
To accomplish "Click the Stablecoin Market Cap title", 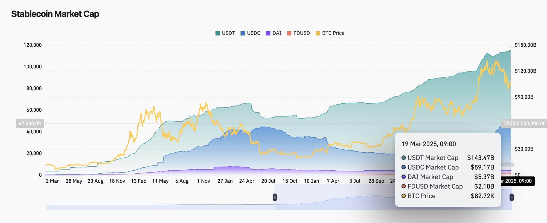I will tap(55, 14).
